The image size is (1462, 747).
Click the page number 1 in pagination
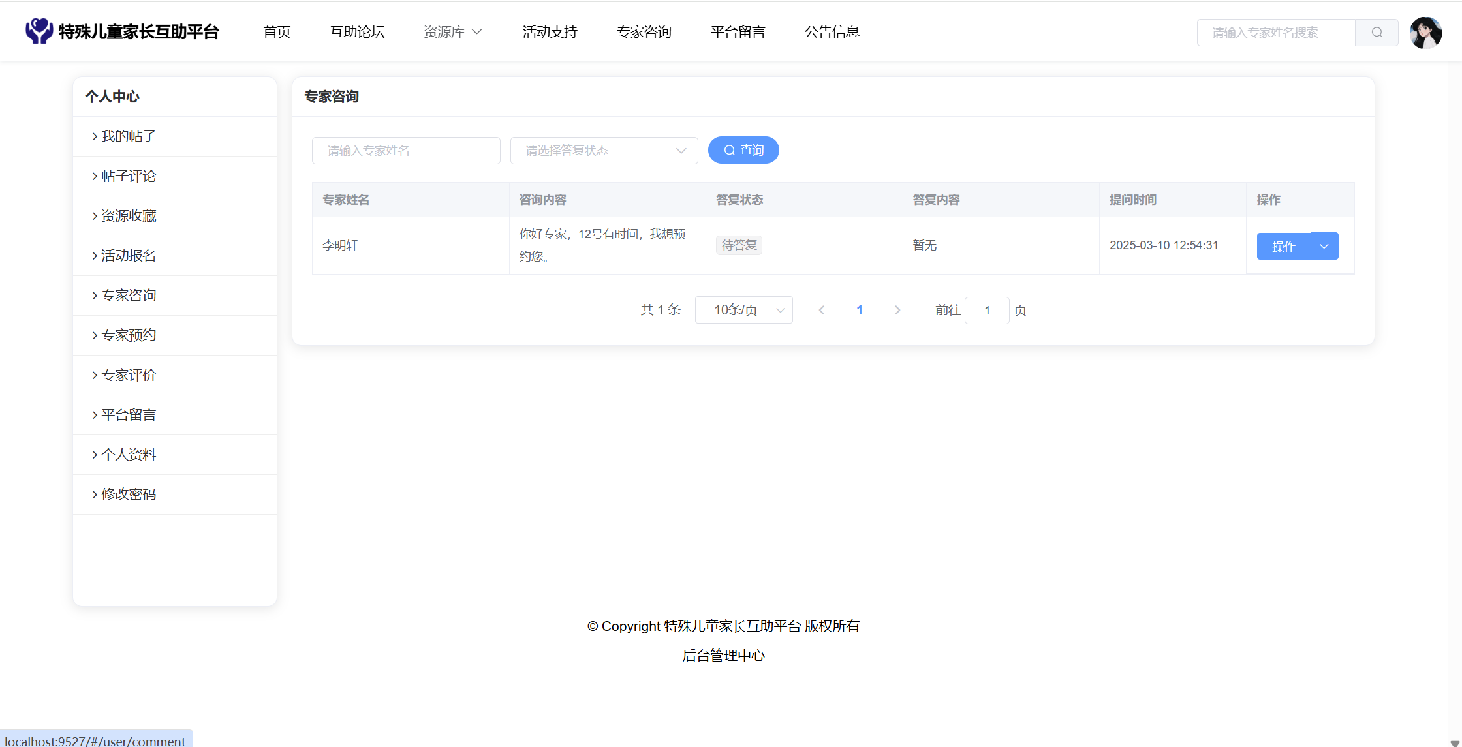(x=860, y=311)
